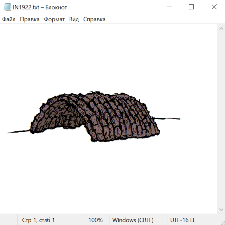225x225 pixels.
Task: Click the UTF-16 LE encoding indicator
Action: [183, 220]
